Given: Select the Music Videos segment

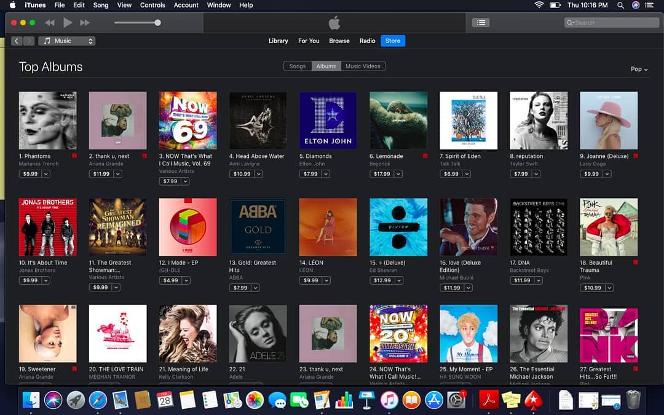Looking at the screenshot, I should point(363,66).
